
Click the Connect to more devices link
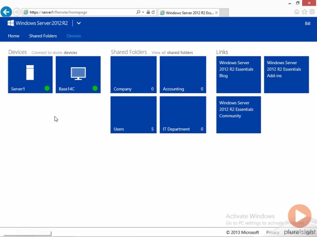(54, 52)
